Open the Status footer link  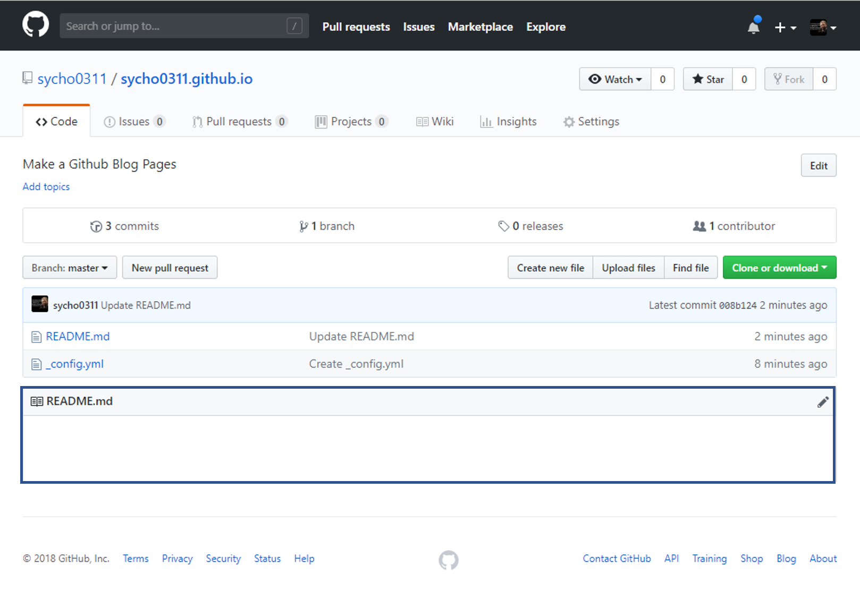(x=267, y=559)
